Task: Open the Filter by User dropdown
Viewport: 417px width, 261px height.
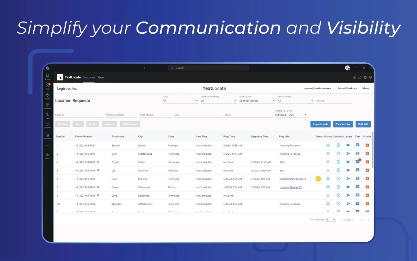Action: click(x=257, y=101)
